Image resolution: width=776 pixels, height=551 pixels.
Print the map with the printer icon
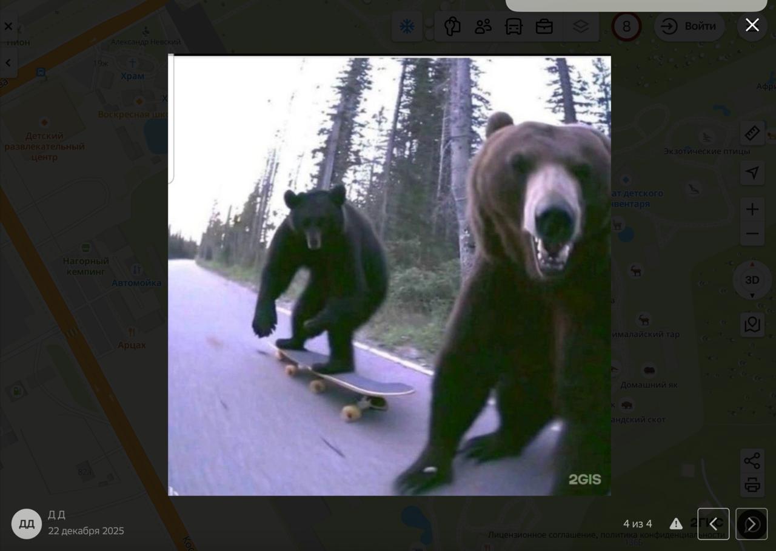click(752, 485)
